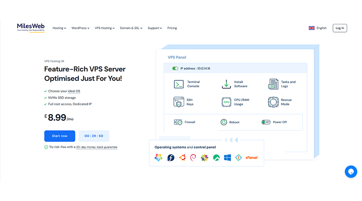Go to the Pricing page
362x201 pixels.
point(172,28)
